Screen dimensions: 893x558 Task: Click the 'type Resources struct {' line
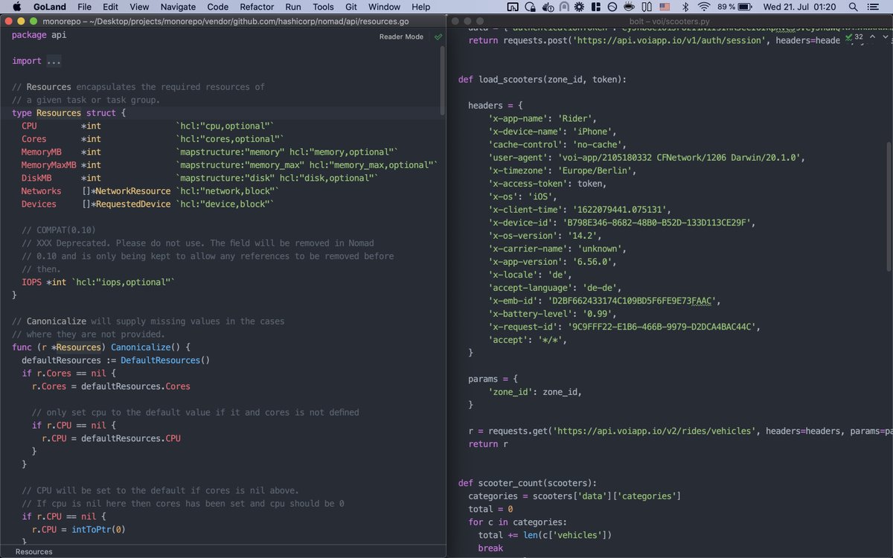click(69, 113)
